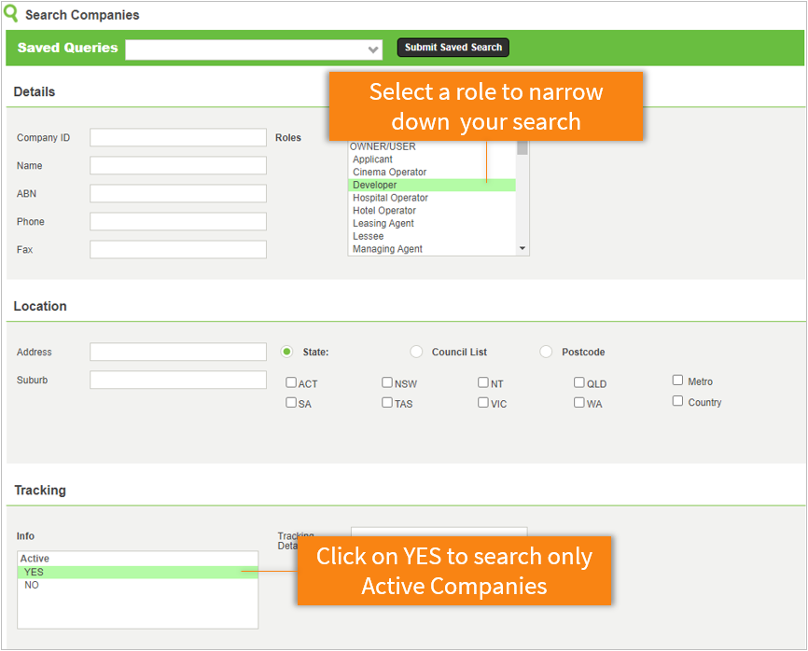Tick the TAS checkbox
Image resolution: width=808 pixels, height=651 pixels.
click(x=387, y=402)
